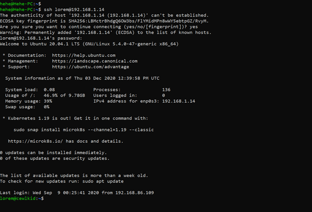Click the System load value 0.08
The height and width of the screenshot is (212, 312).
pos(49,89)
